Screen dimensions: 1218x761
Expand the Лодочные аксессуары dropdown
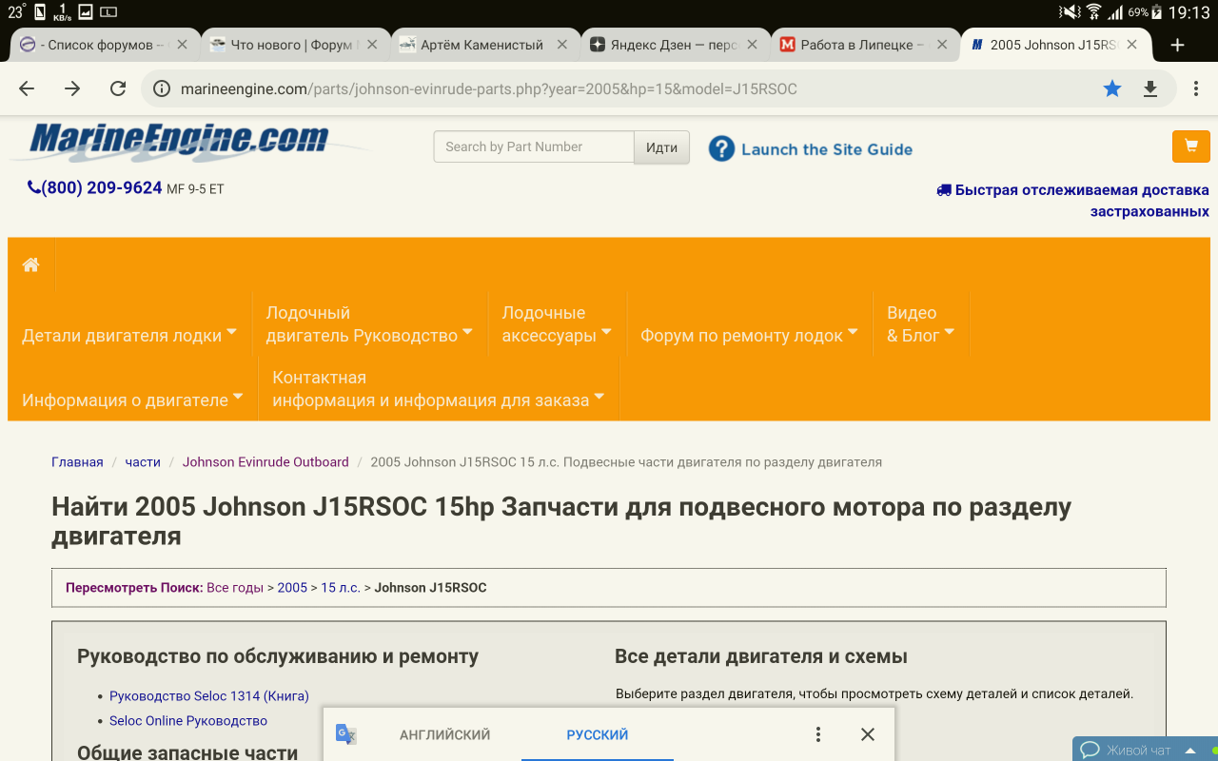click(557, 324)
